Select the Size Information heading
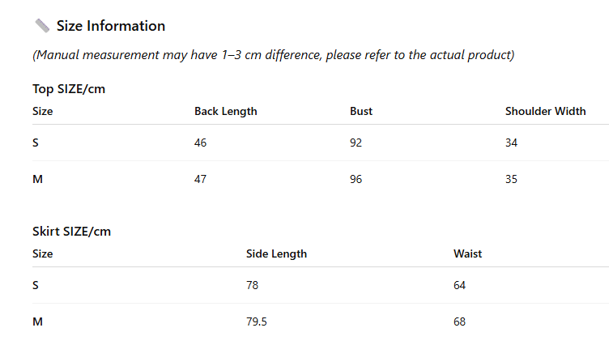This screenshot has height=362, width=609. pos(111,26)
